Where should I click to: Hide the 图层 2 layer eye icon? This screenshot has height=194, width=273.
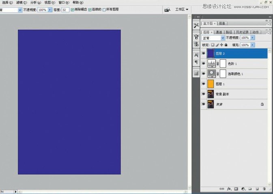coord(203,53)
